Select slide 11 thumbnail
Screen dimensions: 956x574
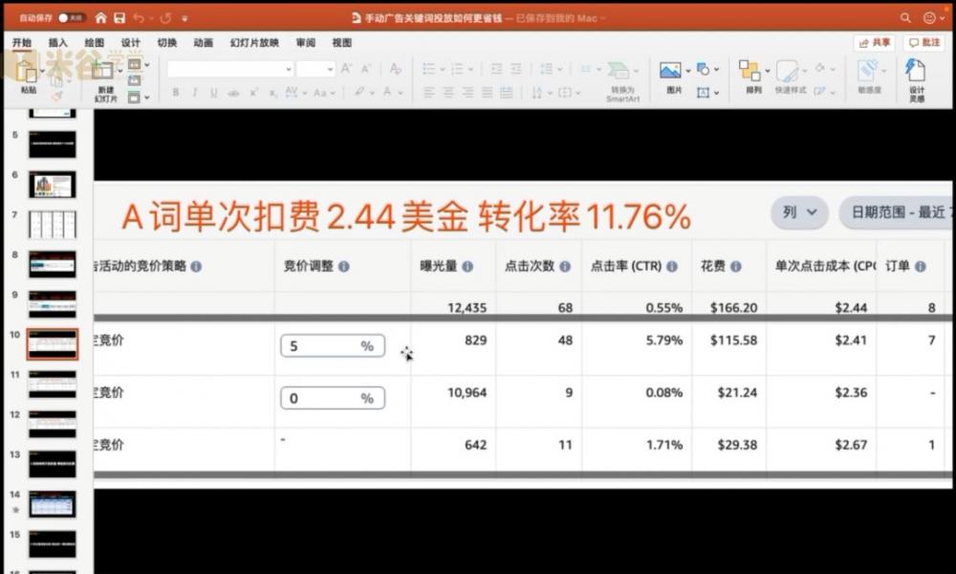(x=53, y=385)
